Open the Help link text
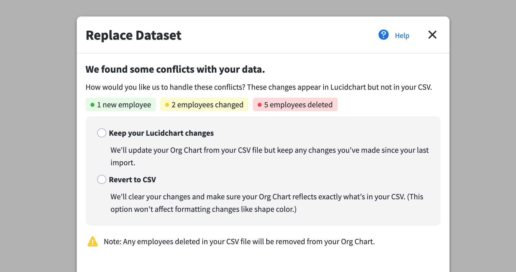This screenshot has height=272, width=516. coord(402,36)
